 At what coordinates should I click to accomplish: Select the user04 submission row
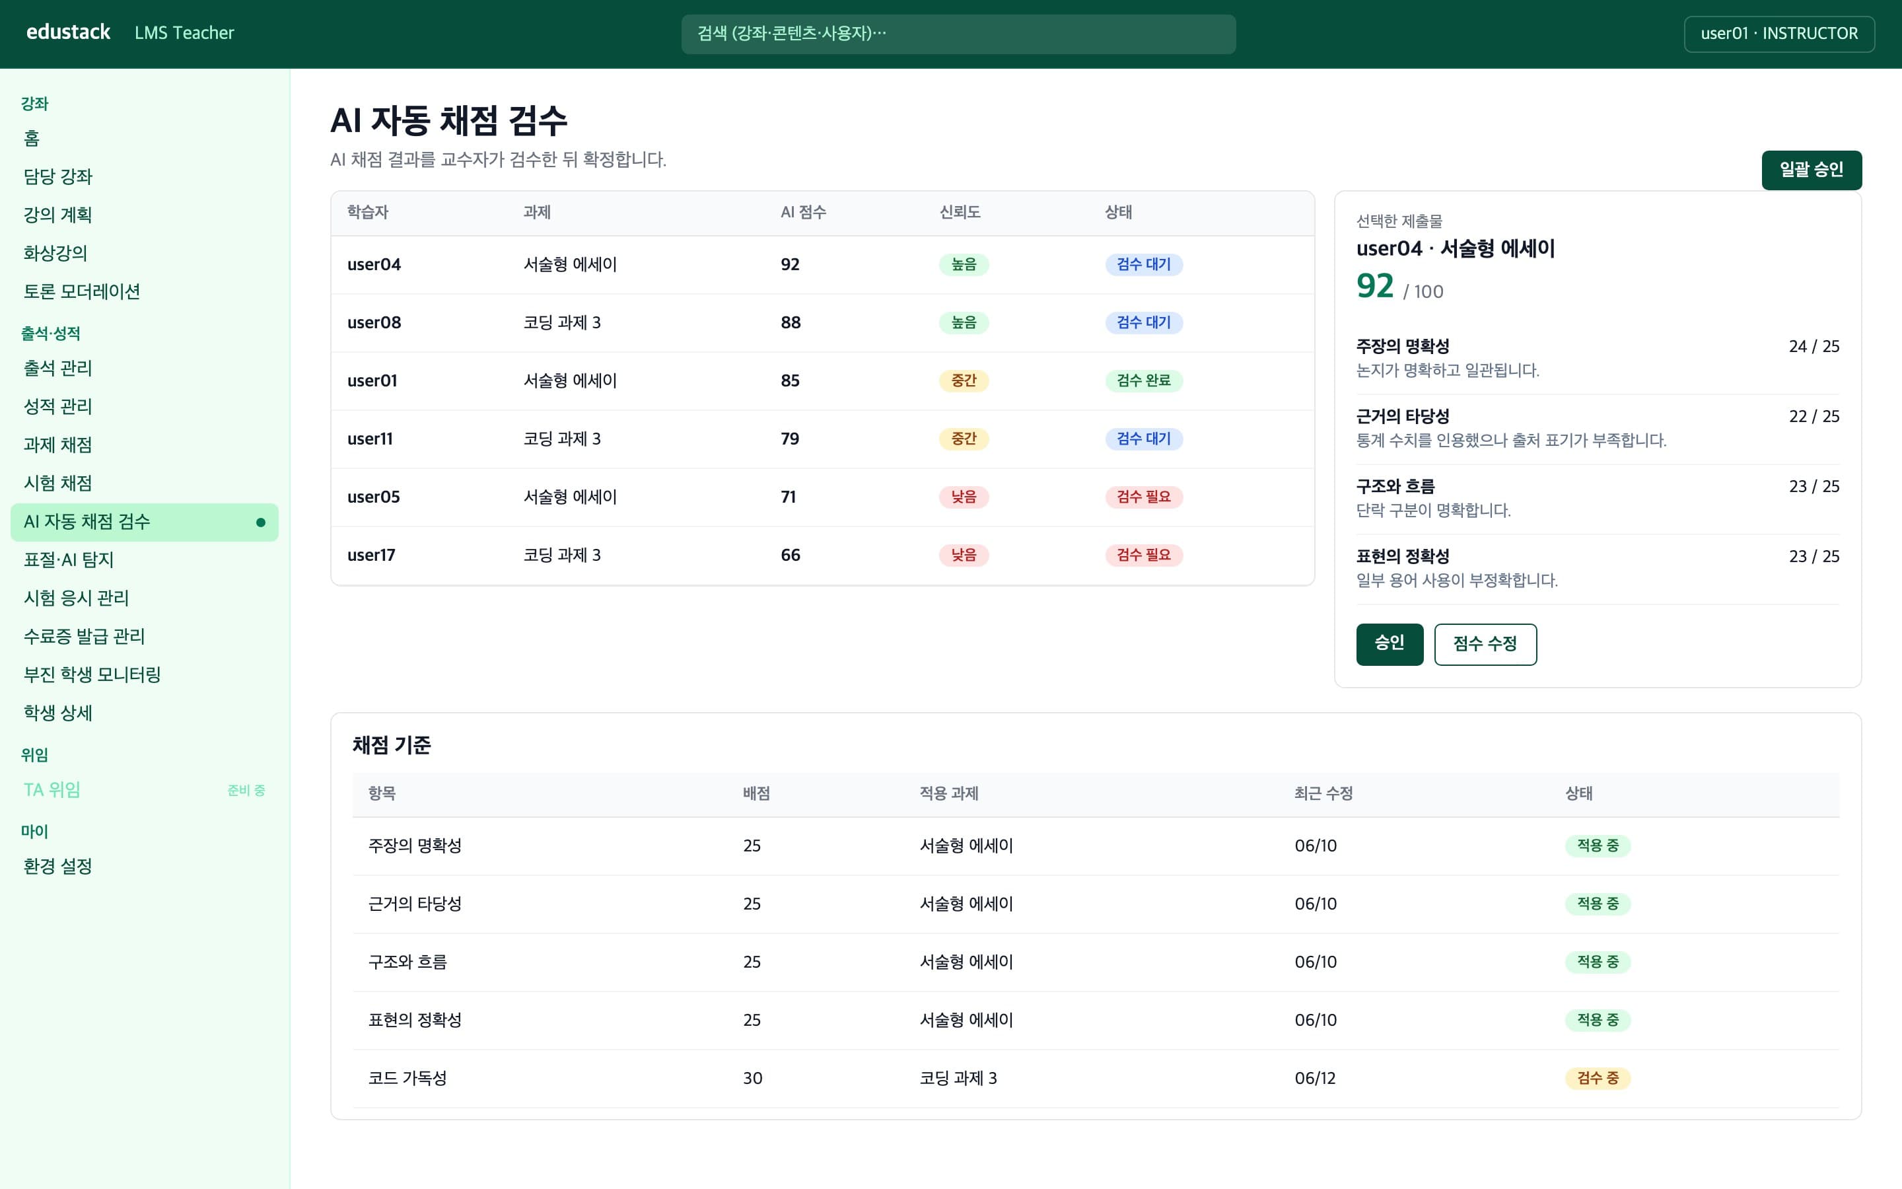click(x=822, y=265)
